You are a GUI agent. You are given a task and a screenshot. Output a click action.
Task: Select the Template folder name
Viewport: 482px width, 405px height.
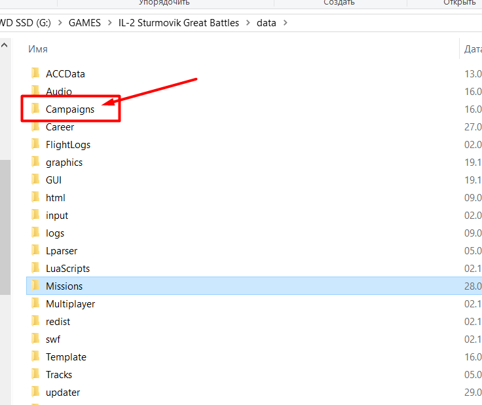(x=66, y=357)
